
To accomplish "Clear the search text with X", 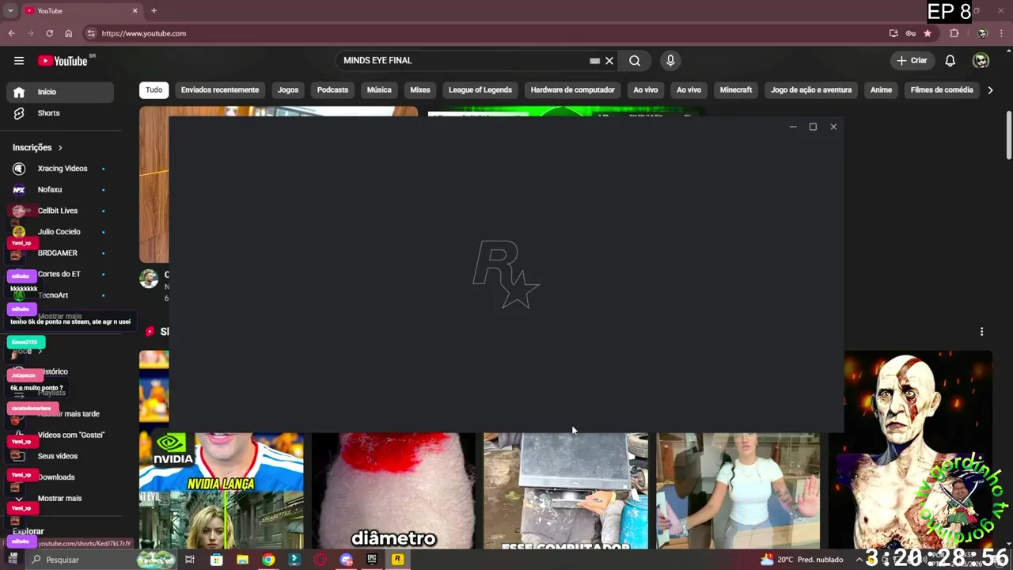I will (x=609, y=61).
